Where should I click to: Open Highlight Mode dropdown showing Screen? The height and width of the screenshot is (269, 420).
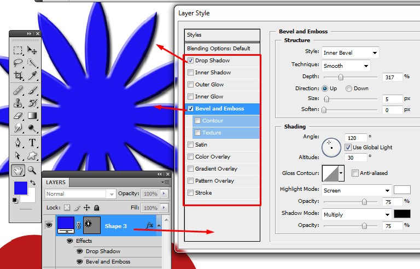tap(357, 190)
